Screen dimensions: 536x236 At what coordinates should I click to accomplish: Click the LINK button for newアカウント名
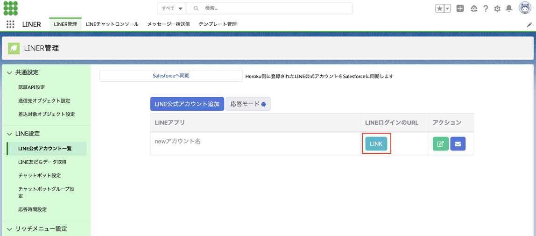pos(376,143)
